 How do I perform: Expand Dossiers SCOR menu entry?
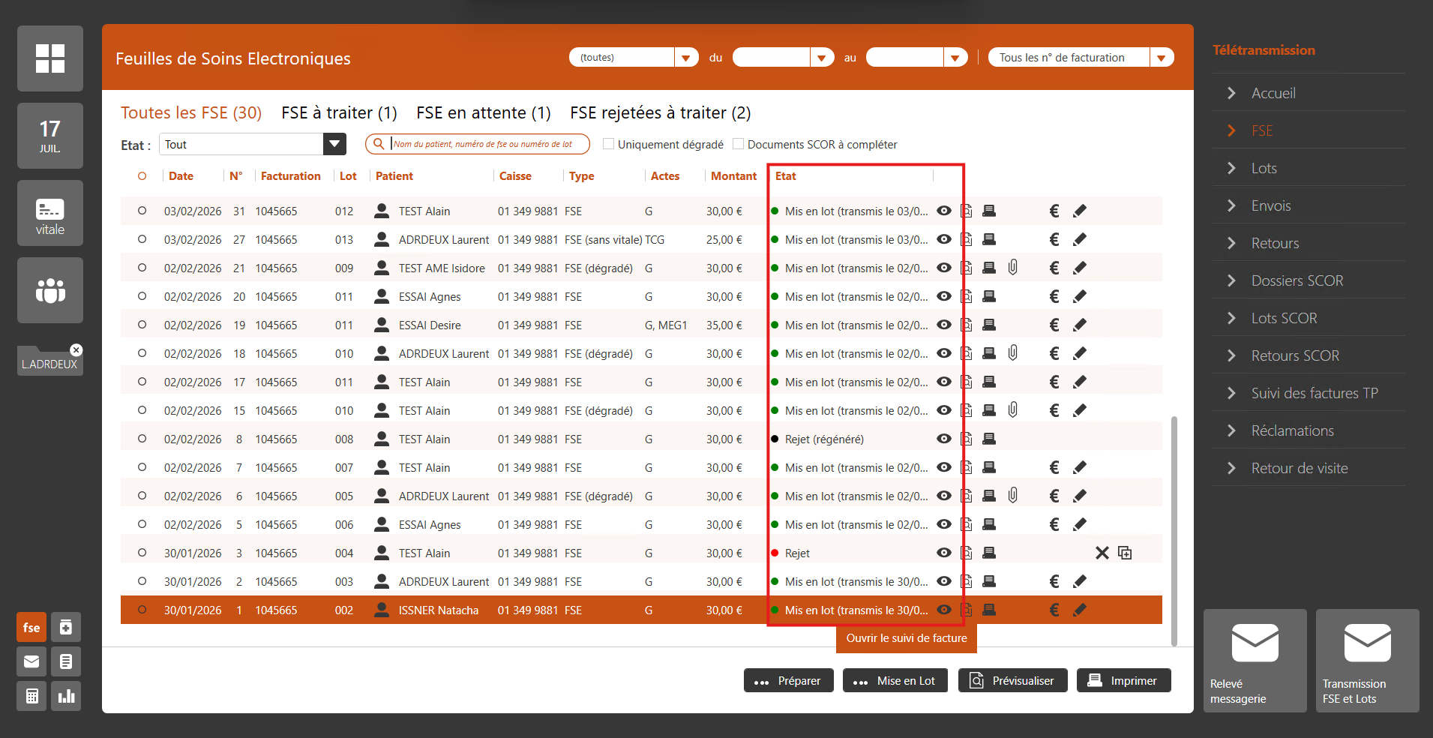(1231, 280)
